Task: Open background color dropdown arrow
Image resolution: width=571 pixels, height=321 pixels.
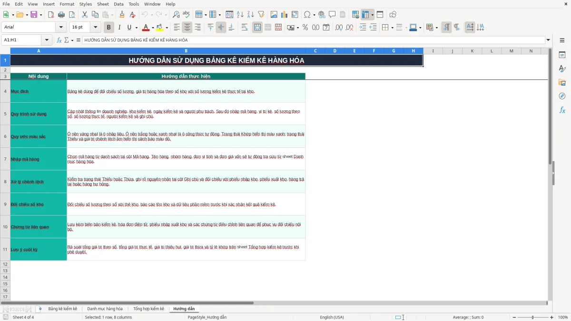Action: 167,28
